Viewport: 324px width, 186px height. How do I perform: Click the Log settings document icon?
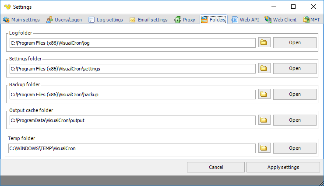click(x=92, y=20)
